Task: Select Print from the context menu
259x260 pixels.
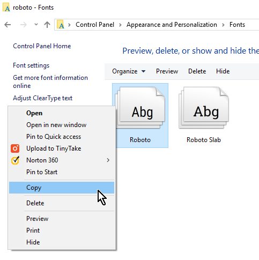Action: (x=62, y=231)
